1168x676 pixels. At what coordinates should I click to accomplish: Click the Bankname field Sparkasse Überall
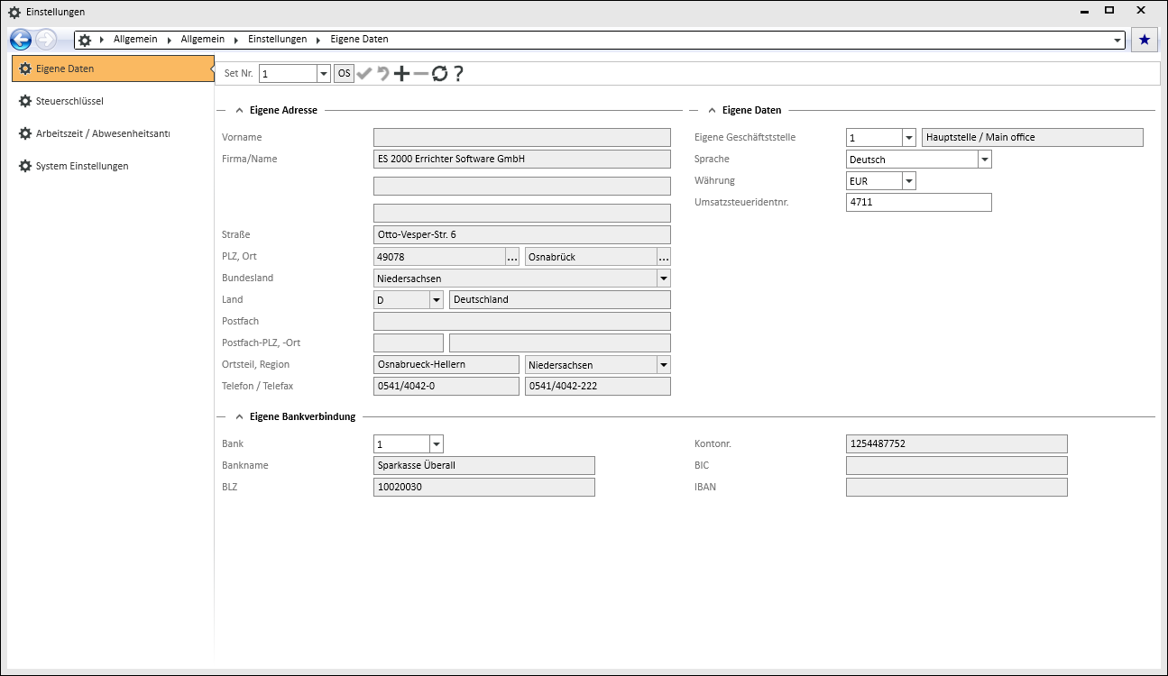484,466
